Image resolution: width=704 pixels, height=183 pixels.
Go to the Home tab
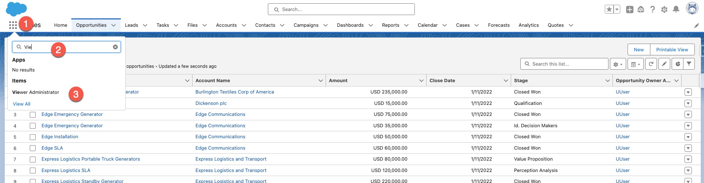61,25
